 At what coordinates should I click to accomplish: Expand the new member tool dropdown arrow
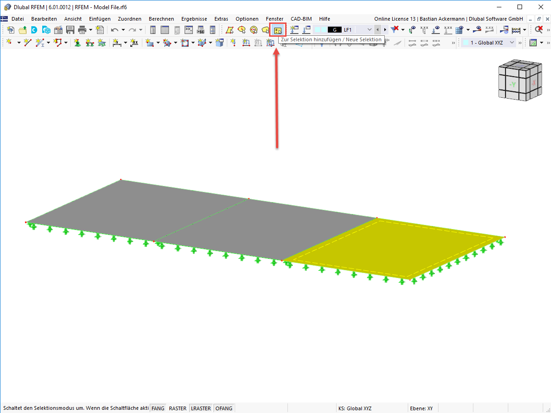(48, 43)
